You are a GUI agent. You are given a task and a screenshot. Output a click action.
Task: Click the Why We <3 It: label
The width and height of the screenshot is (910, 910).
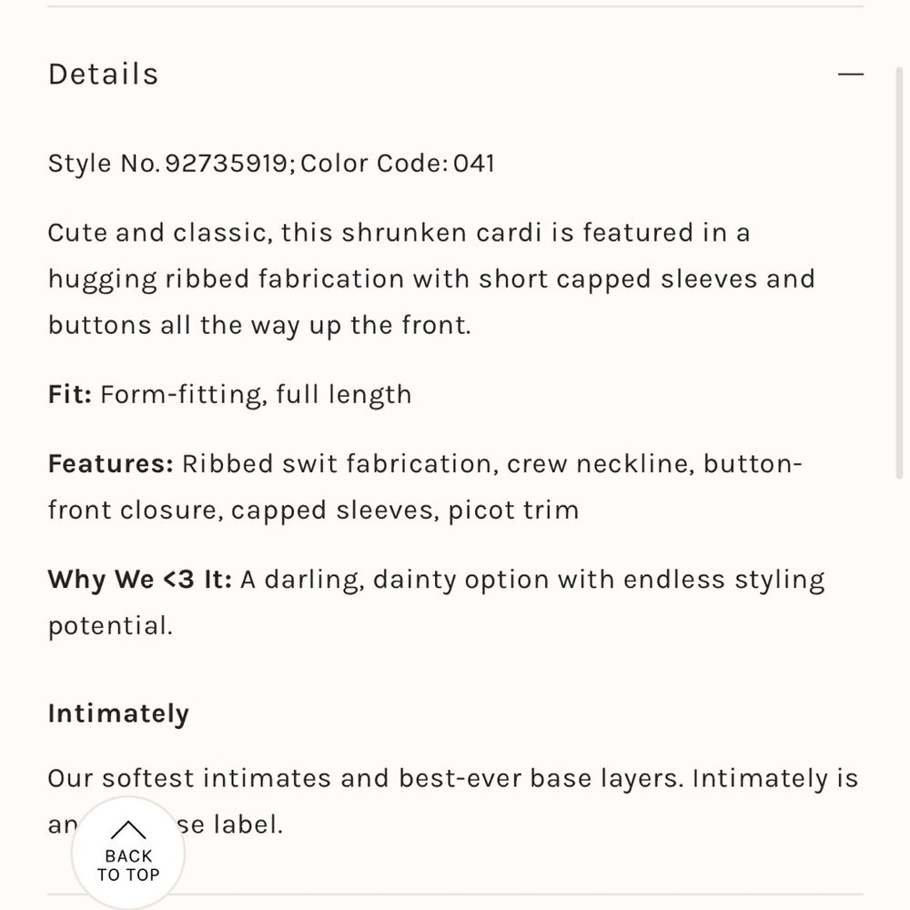[x=139, y=580]
